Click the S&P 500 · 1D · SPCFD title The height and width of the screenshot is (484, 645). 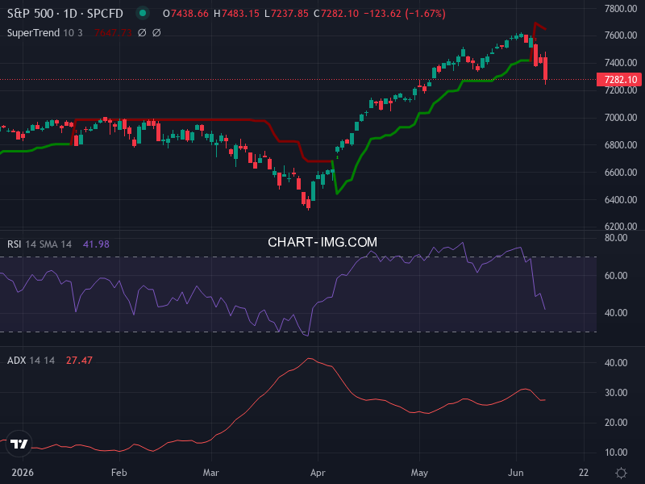coord(65,14)
